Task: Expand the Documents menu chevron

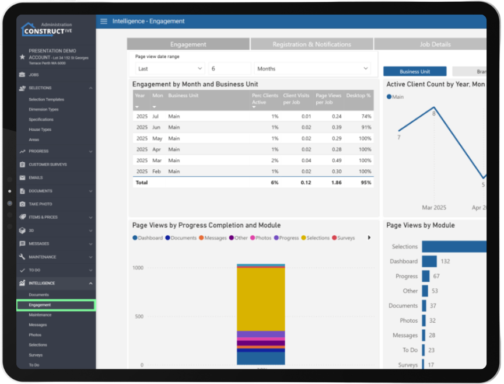Action: 90,191
